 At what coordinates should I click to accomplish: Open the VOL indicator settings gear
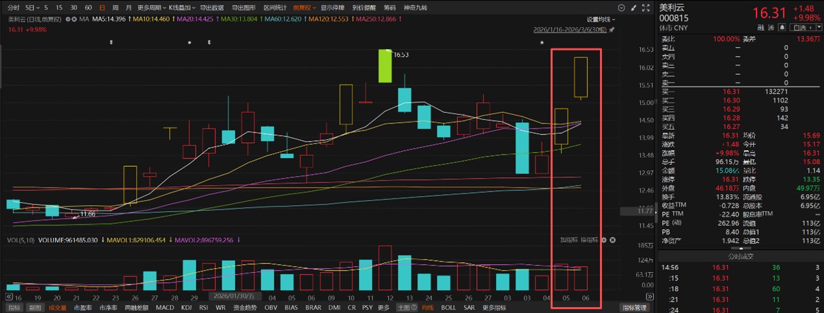pyautogui.click(x=603, y=240)
